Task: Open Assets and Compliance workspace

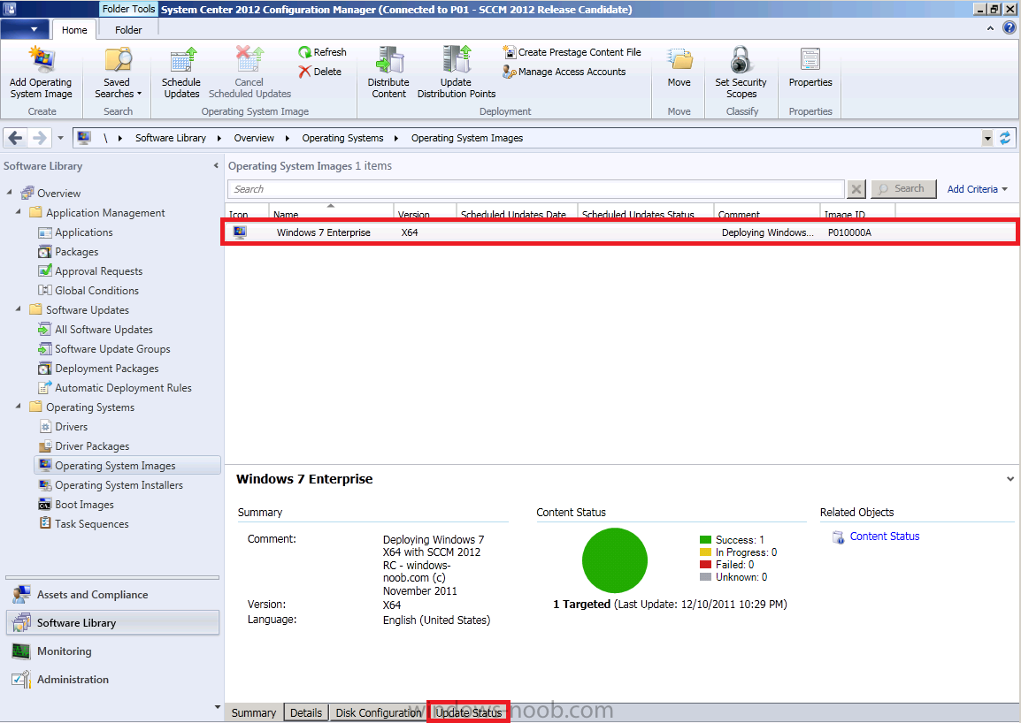Action: click(x=112, y=595)
